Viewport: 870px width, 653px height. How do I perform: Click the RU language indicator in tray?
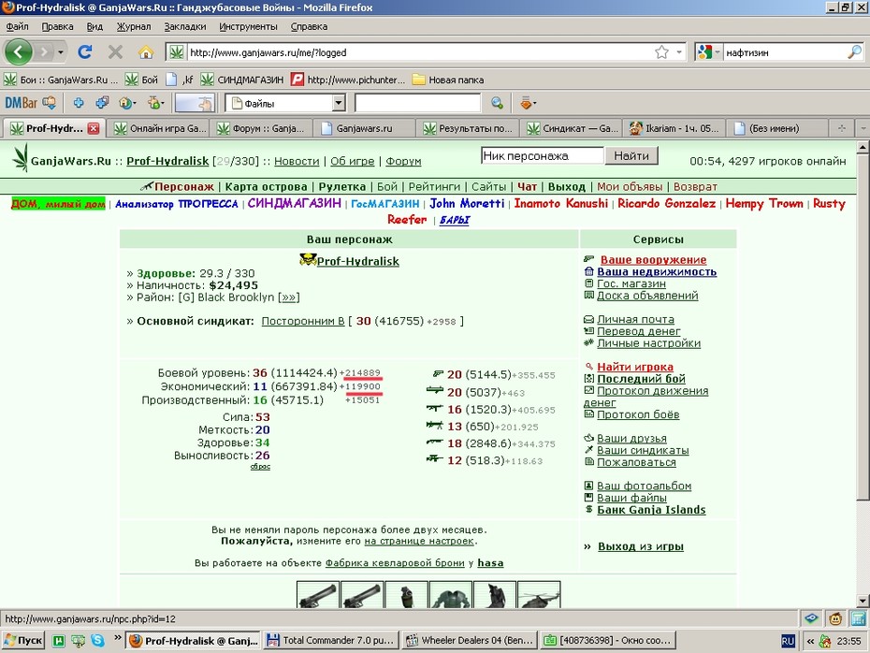tap(788, 641)
